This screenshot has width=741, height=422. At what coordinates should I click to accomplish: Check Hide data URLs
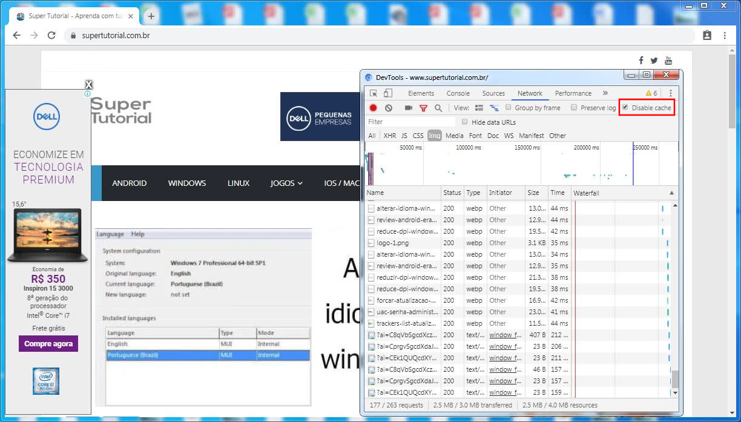(x=464, y=122)
